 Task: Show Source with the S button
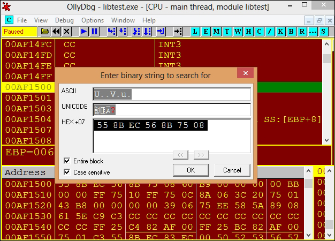point(323,32)
